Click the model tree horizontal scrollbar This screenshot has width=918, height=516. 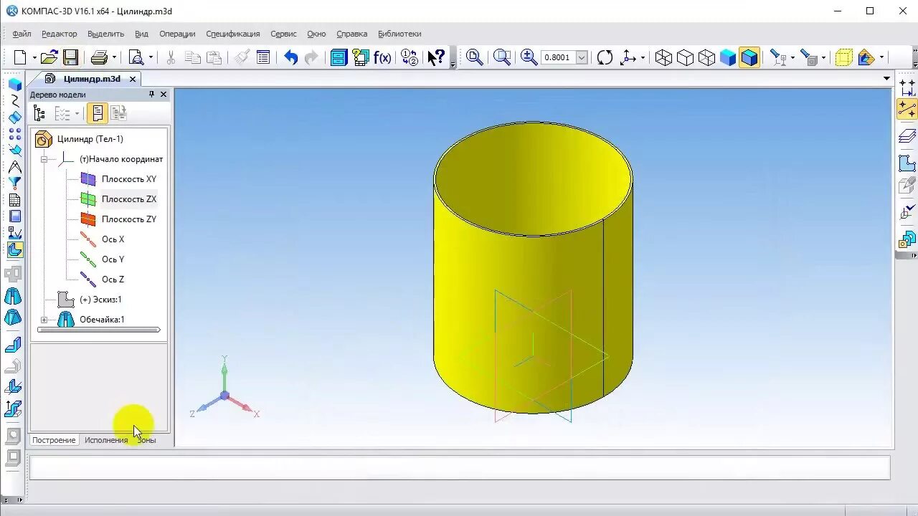tap(98, 330)
